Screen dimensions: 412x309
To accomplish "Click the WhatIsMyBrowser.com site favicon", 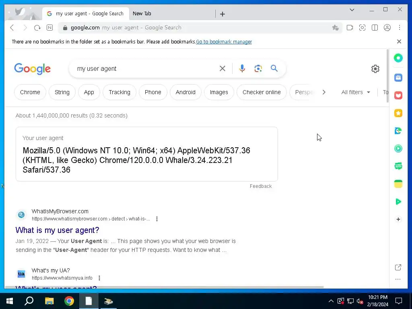I will pyautogui.click(x=21, y=215).
